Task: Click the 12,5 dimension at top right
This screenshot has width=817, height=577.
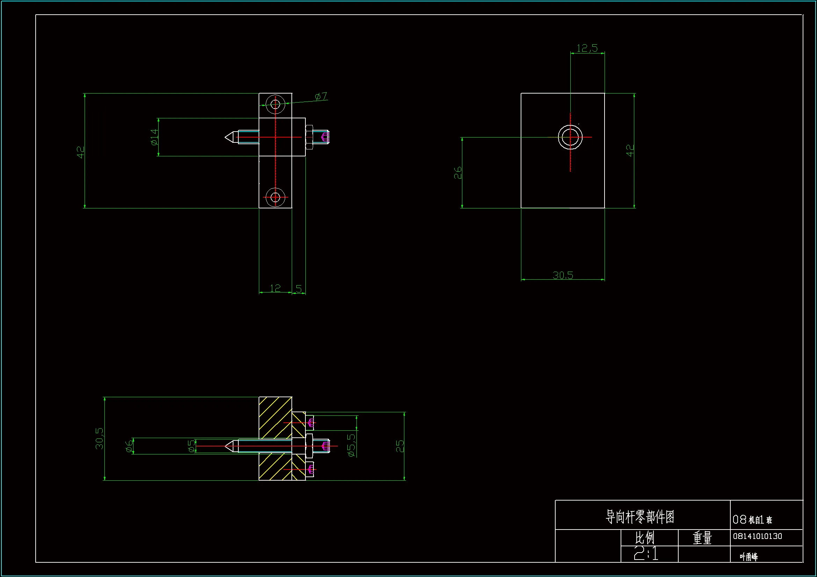Action: pyautogui.click(x=587, y=48)
